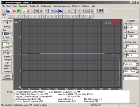Click the red STOP toolbar icon

pos(14,11)
